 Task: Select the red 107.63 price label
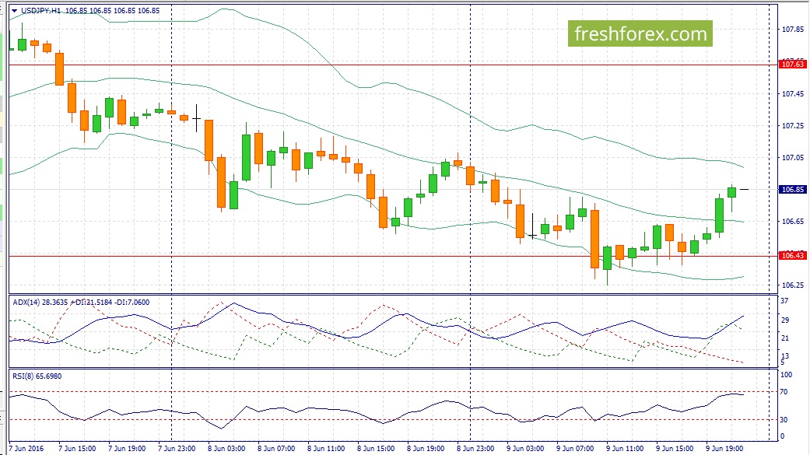[792, 65]
